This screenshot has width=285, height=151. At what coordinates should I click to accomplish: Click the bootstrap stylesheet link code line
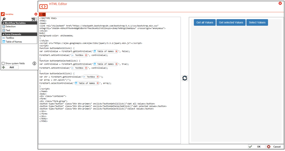[x=102, y=27]
